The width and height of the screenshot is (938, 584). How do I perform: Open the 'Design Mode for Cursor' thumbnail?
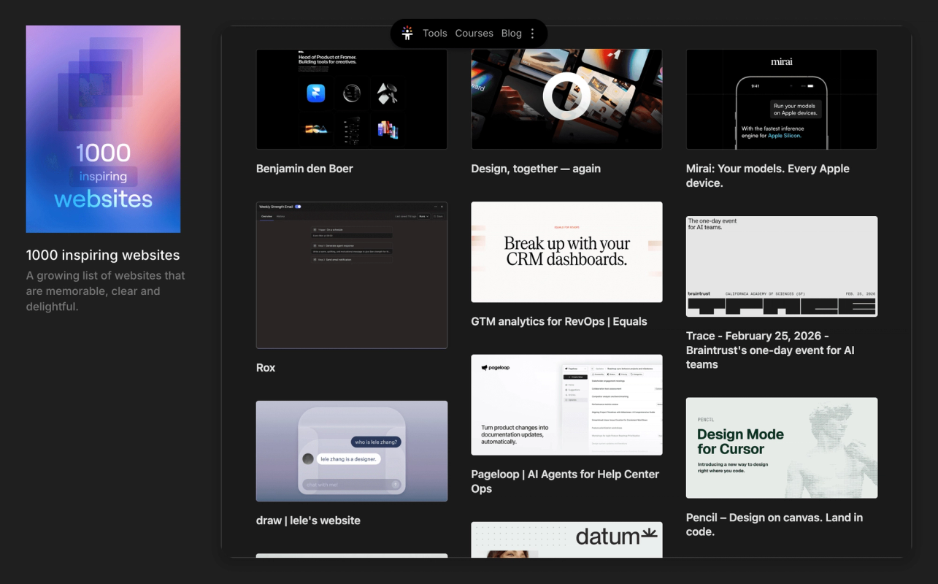782,448
